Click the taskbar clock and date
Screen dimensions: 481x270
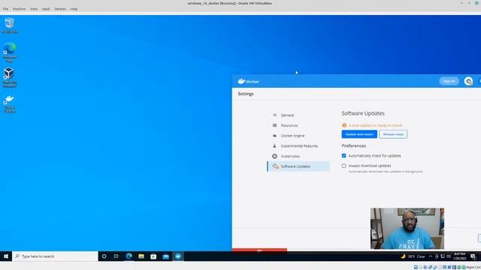(459, 256)
